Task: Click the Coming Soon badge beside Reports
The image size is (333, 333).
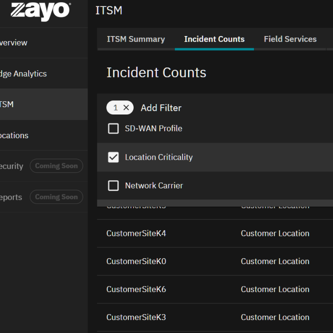Action: [56, 197]
